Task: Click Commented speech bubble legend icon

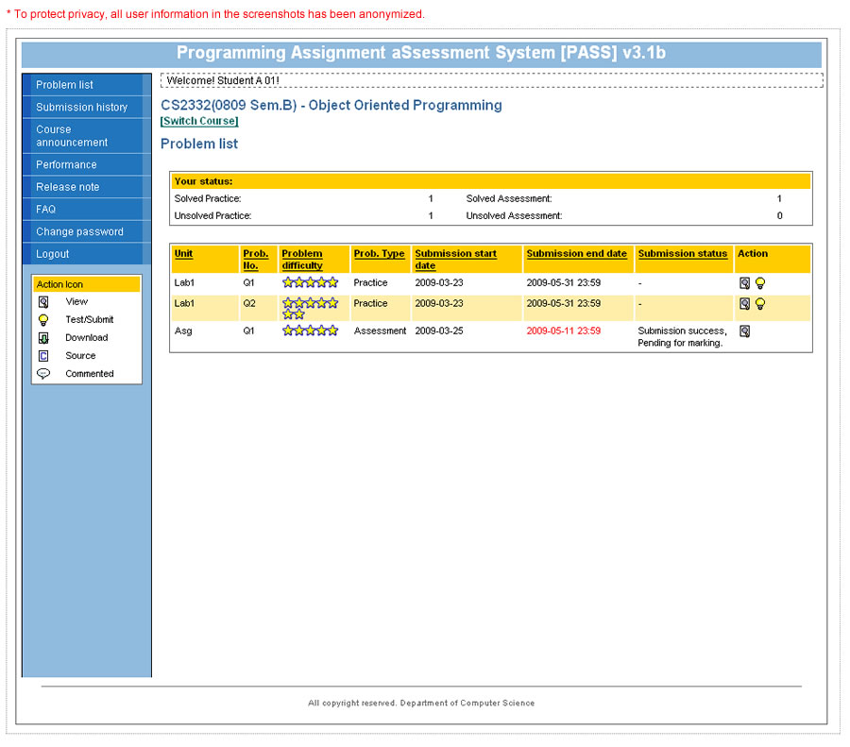Action: tap(43, 374)
